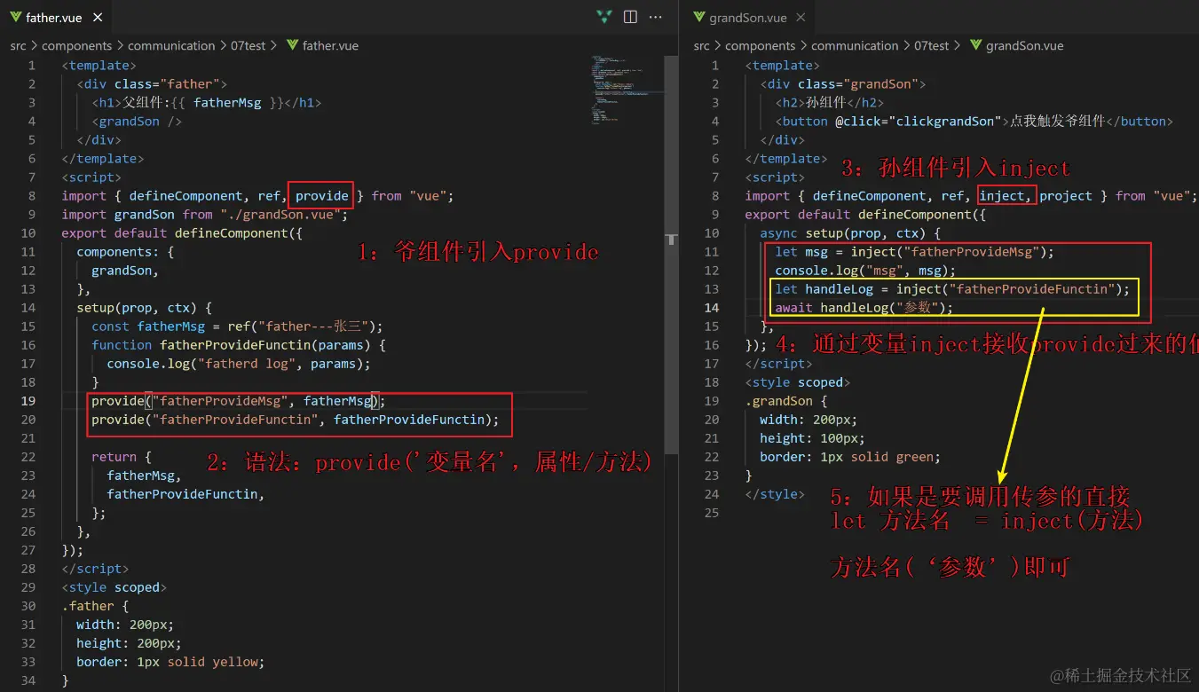
Task: Click 'provide("fatherProvideMsg", fatherMsg)' line
Action: [238, 401]
